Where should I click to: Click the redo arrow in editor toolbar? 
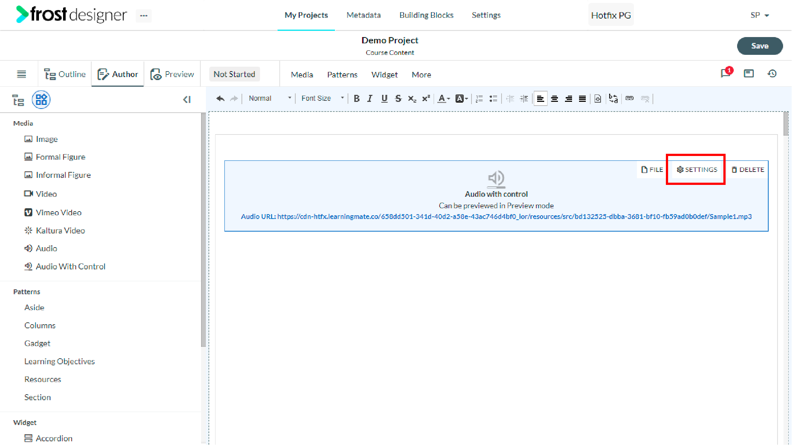pyautogui.click(x=234, y=99)
